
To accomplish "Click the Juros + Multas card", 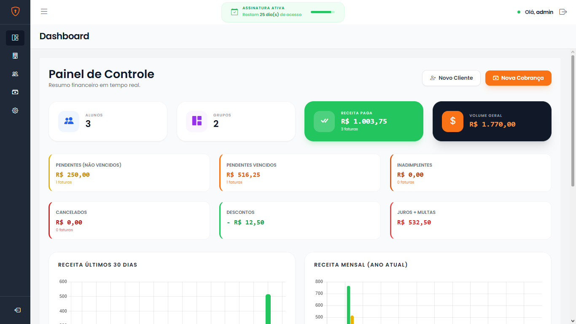I will [471, 221].
